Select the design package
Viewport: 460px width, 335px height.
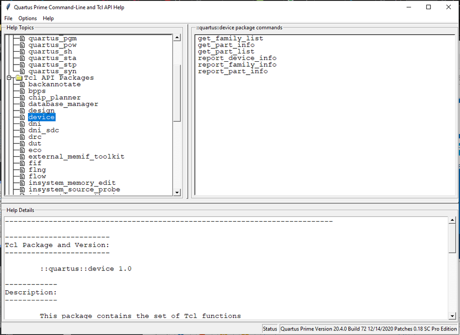[41, 111]
